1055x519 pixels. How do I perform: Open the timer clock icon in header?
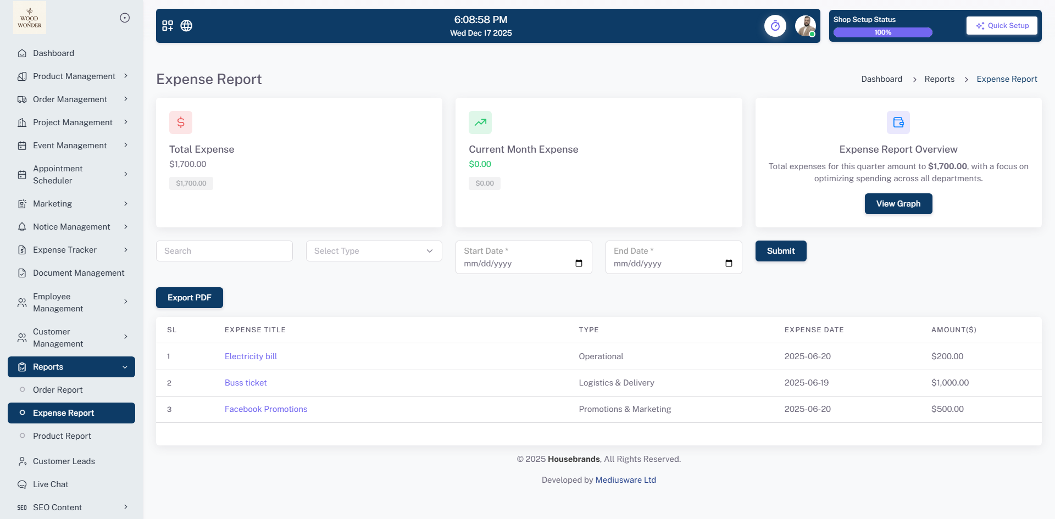point(775,26)
